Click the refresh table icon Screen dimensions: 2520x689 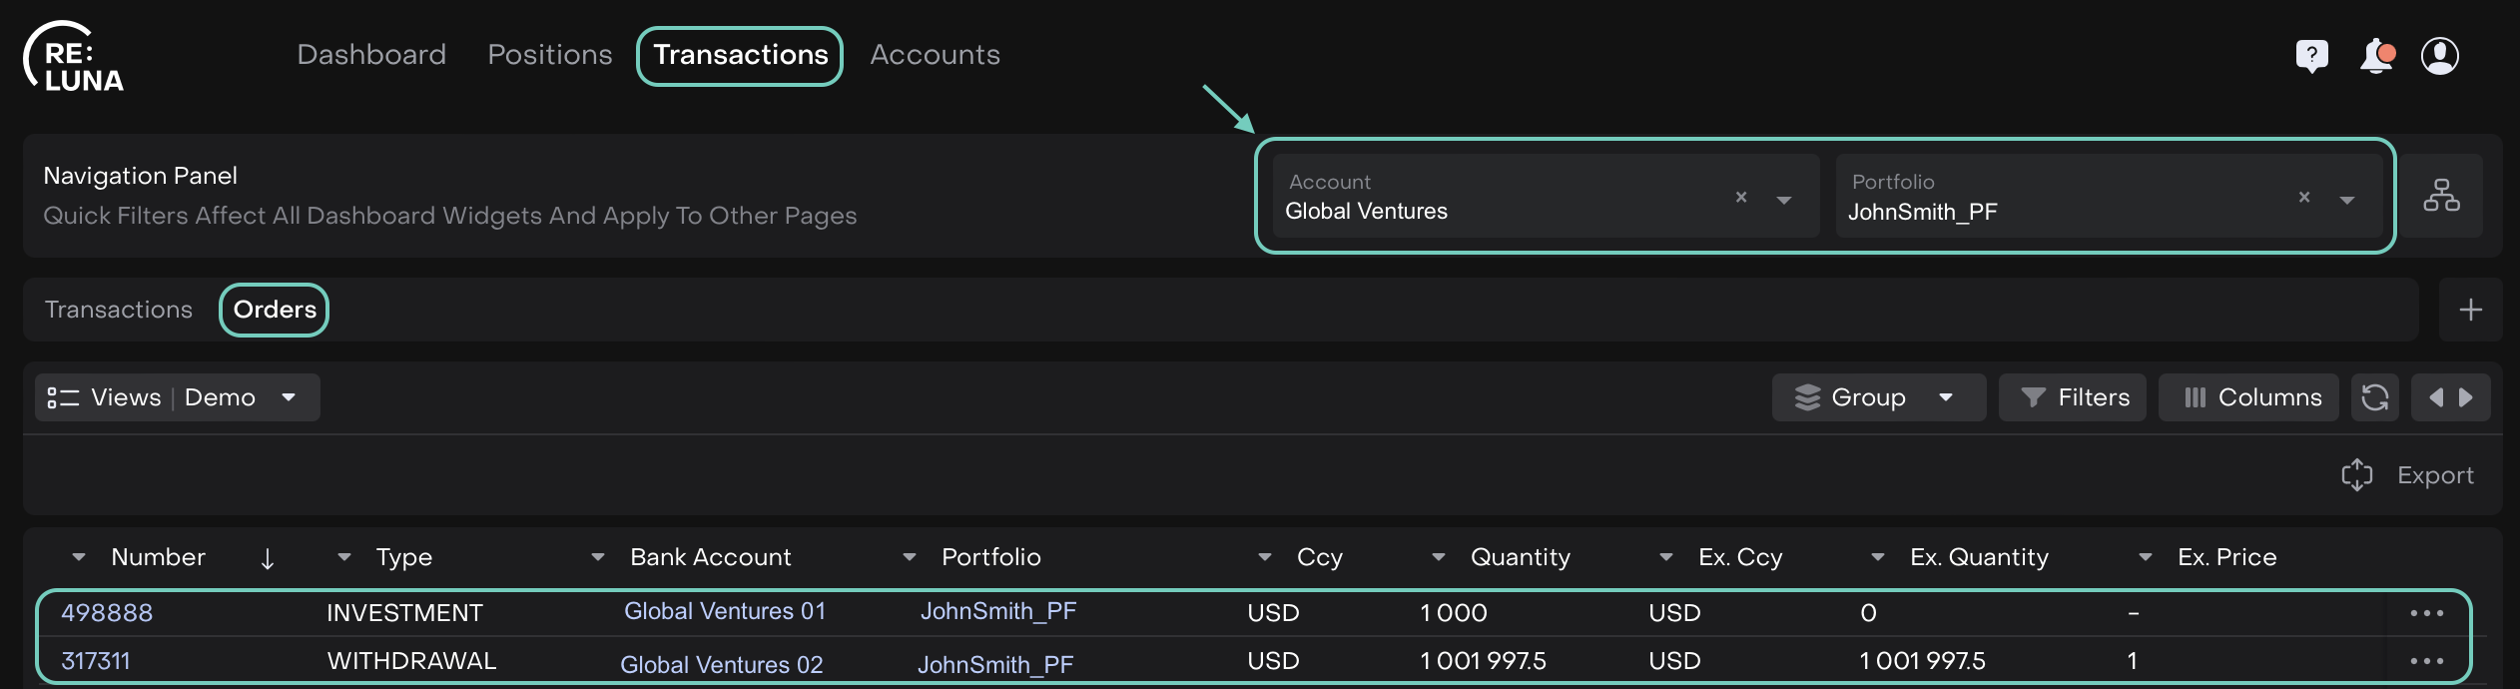pyautogui.click(x=2374, y=397)
